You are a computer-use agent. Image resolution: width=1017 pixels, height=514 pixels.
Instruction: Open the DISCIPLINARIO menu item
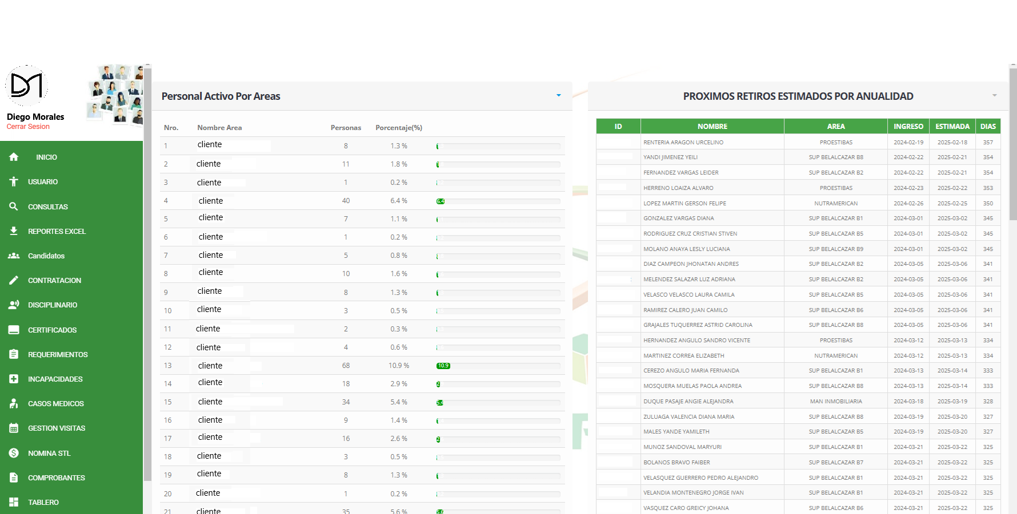[x=52, y=305]
